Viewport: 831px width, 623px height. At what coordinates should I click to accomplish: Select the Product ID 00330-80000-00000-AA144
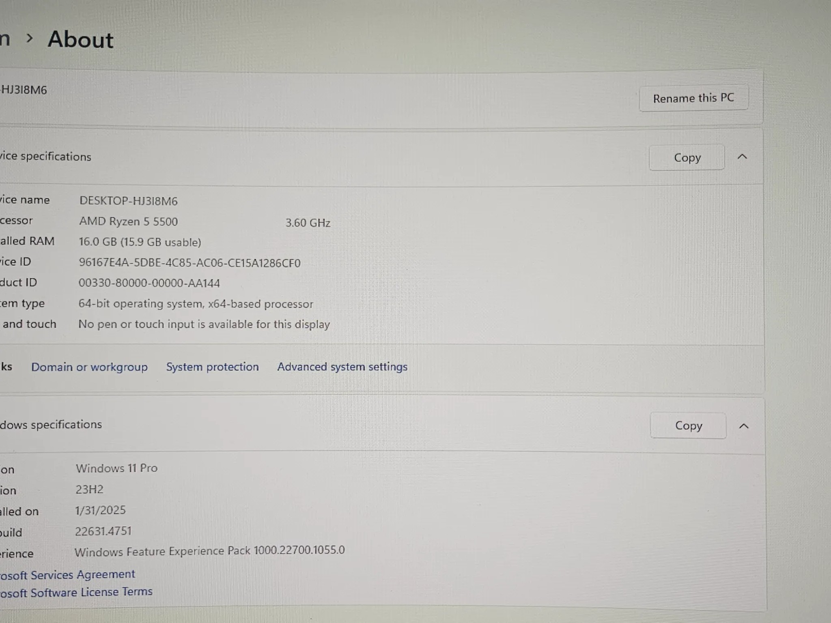click(x=149, y=283)
